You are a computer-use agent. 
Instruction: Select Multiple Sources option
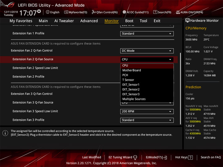[147, 99]
